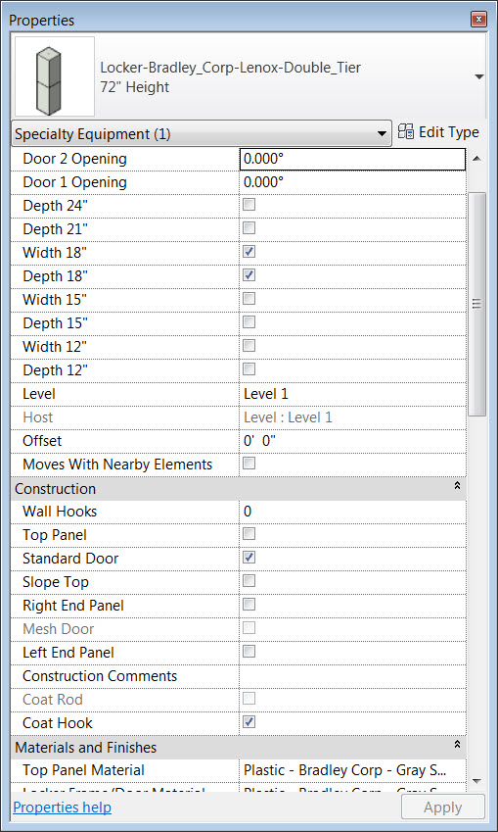Uncheck the Coat Hook checkbox
This screenshot has width=498, height=832.
pos(249,721)
